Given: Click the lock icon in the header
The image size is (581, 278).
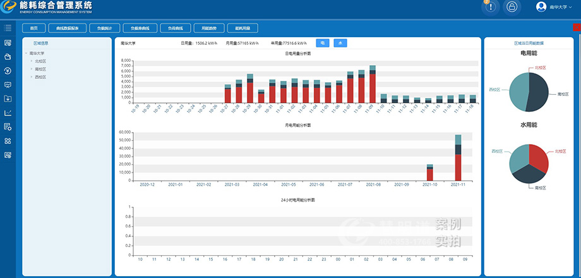Looking at the screenshot, I should point(512,7).
